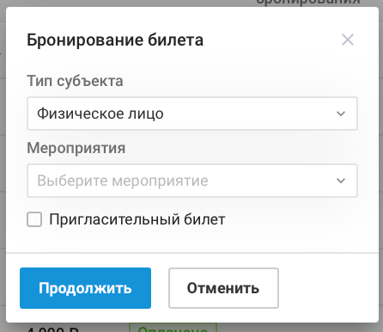Viewport: 383px width, 332px height.
Task: Click the chevron arrow in Тип субъекта field
Action: tap(341, 114)
